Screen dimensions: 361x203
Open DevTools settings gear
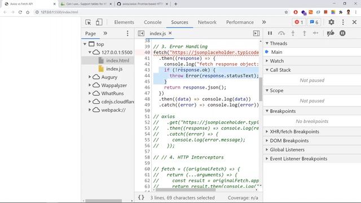point(331,22)
